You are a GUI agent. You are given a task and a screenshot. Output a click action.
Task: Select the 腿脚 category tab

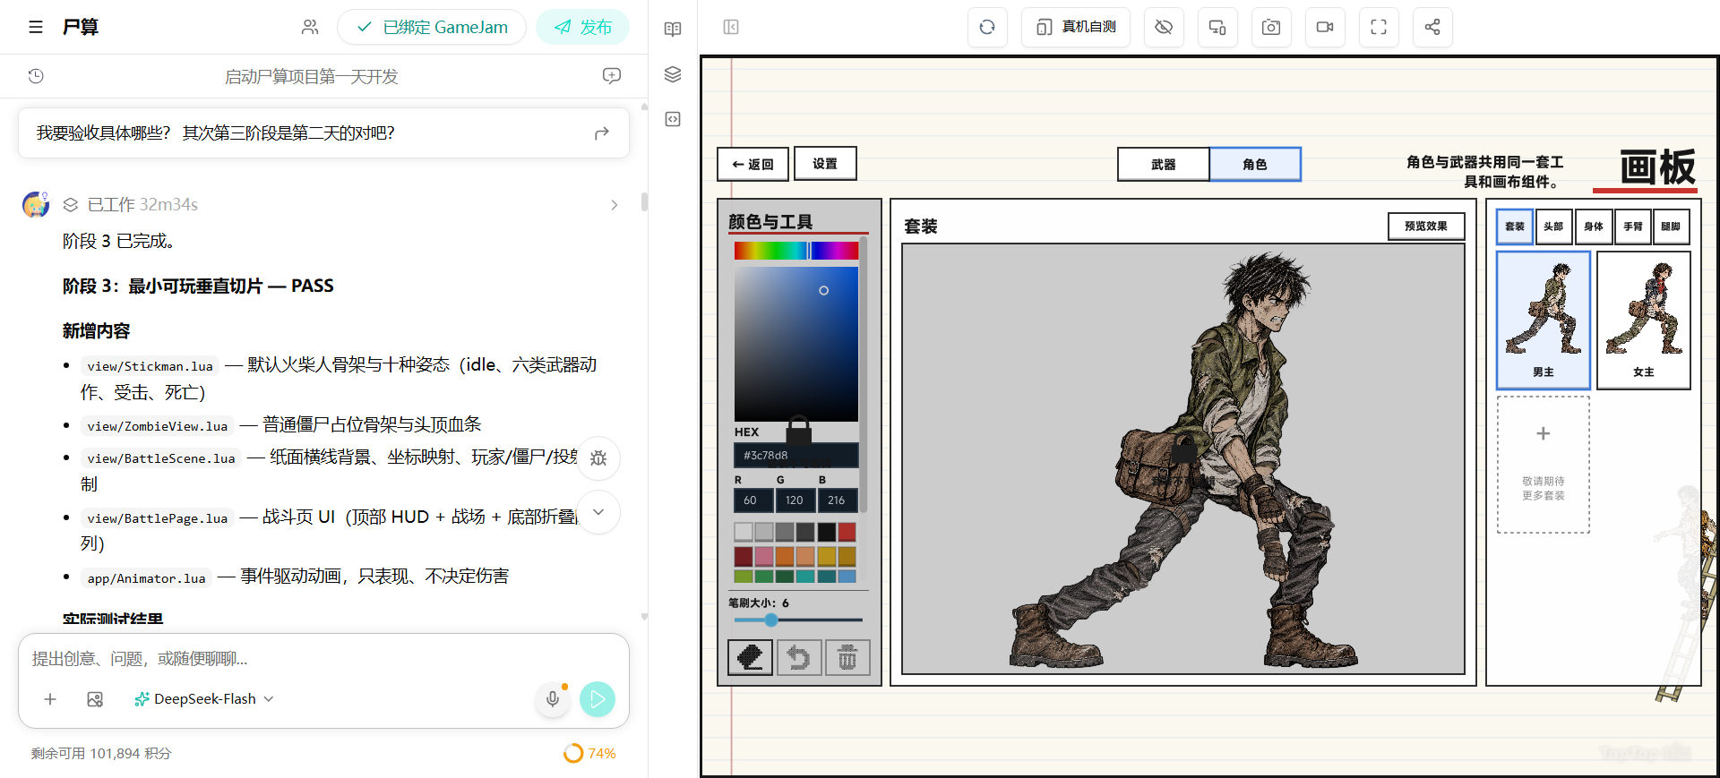[1671, 227]
